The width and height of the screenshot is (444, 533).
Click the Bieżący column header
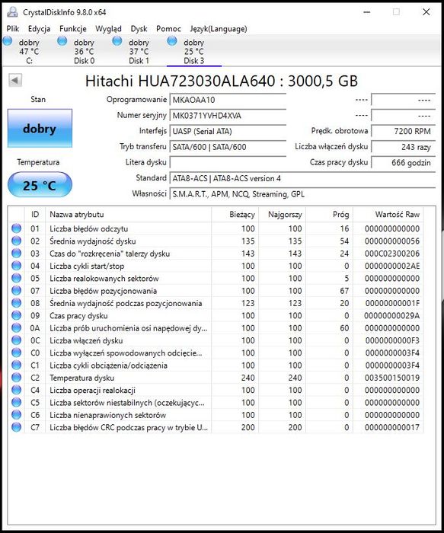235,215
